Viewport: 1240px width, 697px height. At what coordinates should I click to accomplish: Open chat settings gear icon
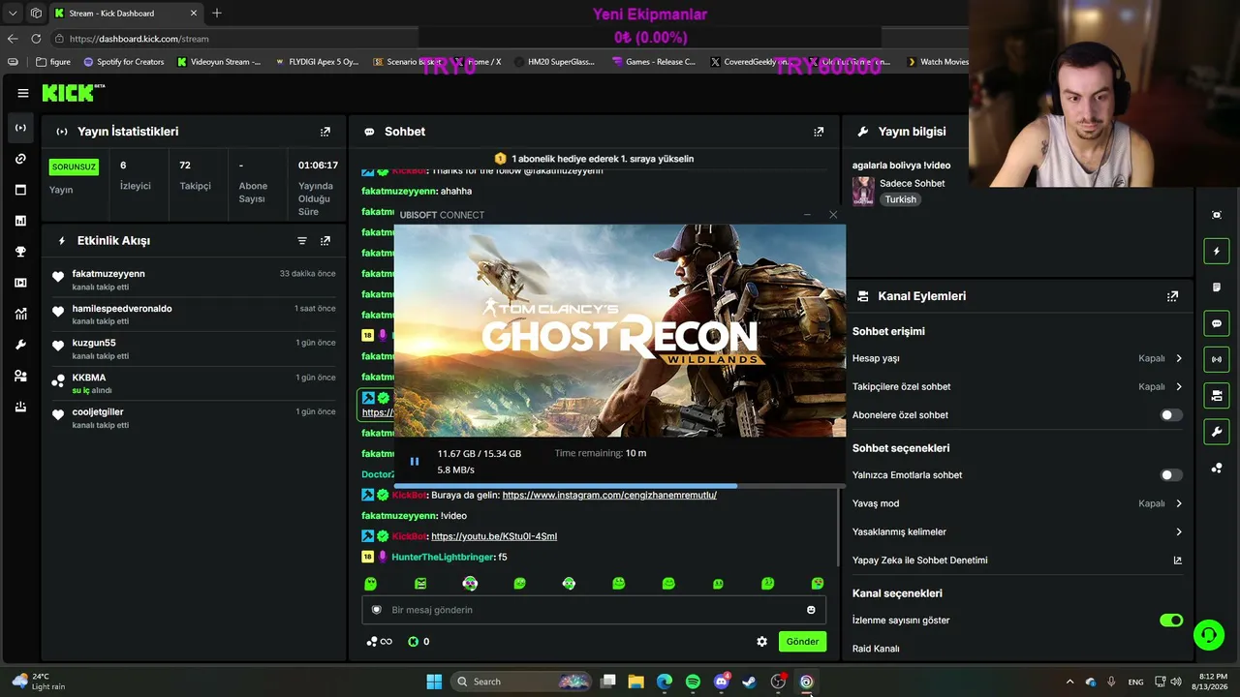(762, 642)
